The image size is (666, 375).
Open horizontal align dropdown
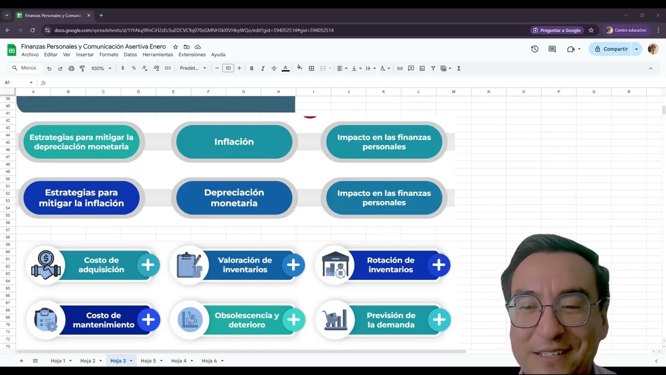tap(342, 68)
